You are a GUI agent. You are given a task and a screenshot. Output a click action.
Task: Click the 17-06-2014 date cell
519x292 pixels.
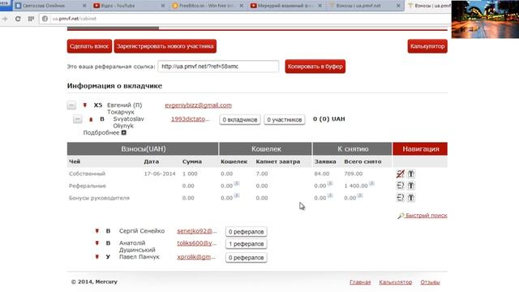(160, 174)
